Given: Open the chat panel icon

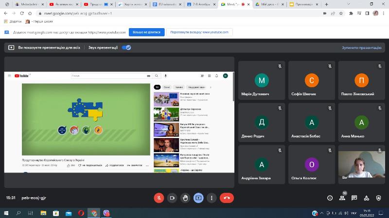Looking at the screenshot, I should (354, 198).
